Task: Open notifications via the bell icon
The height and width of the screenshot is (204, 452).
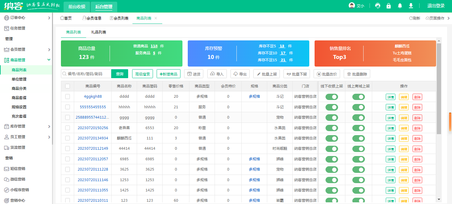Action: (400, 6)
